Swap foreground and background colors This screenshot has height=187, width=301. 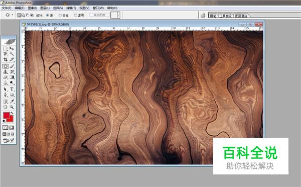(x=12, y=113)
